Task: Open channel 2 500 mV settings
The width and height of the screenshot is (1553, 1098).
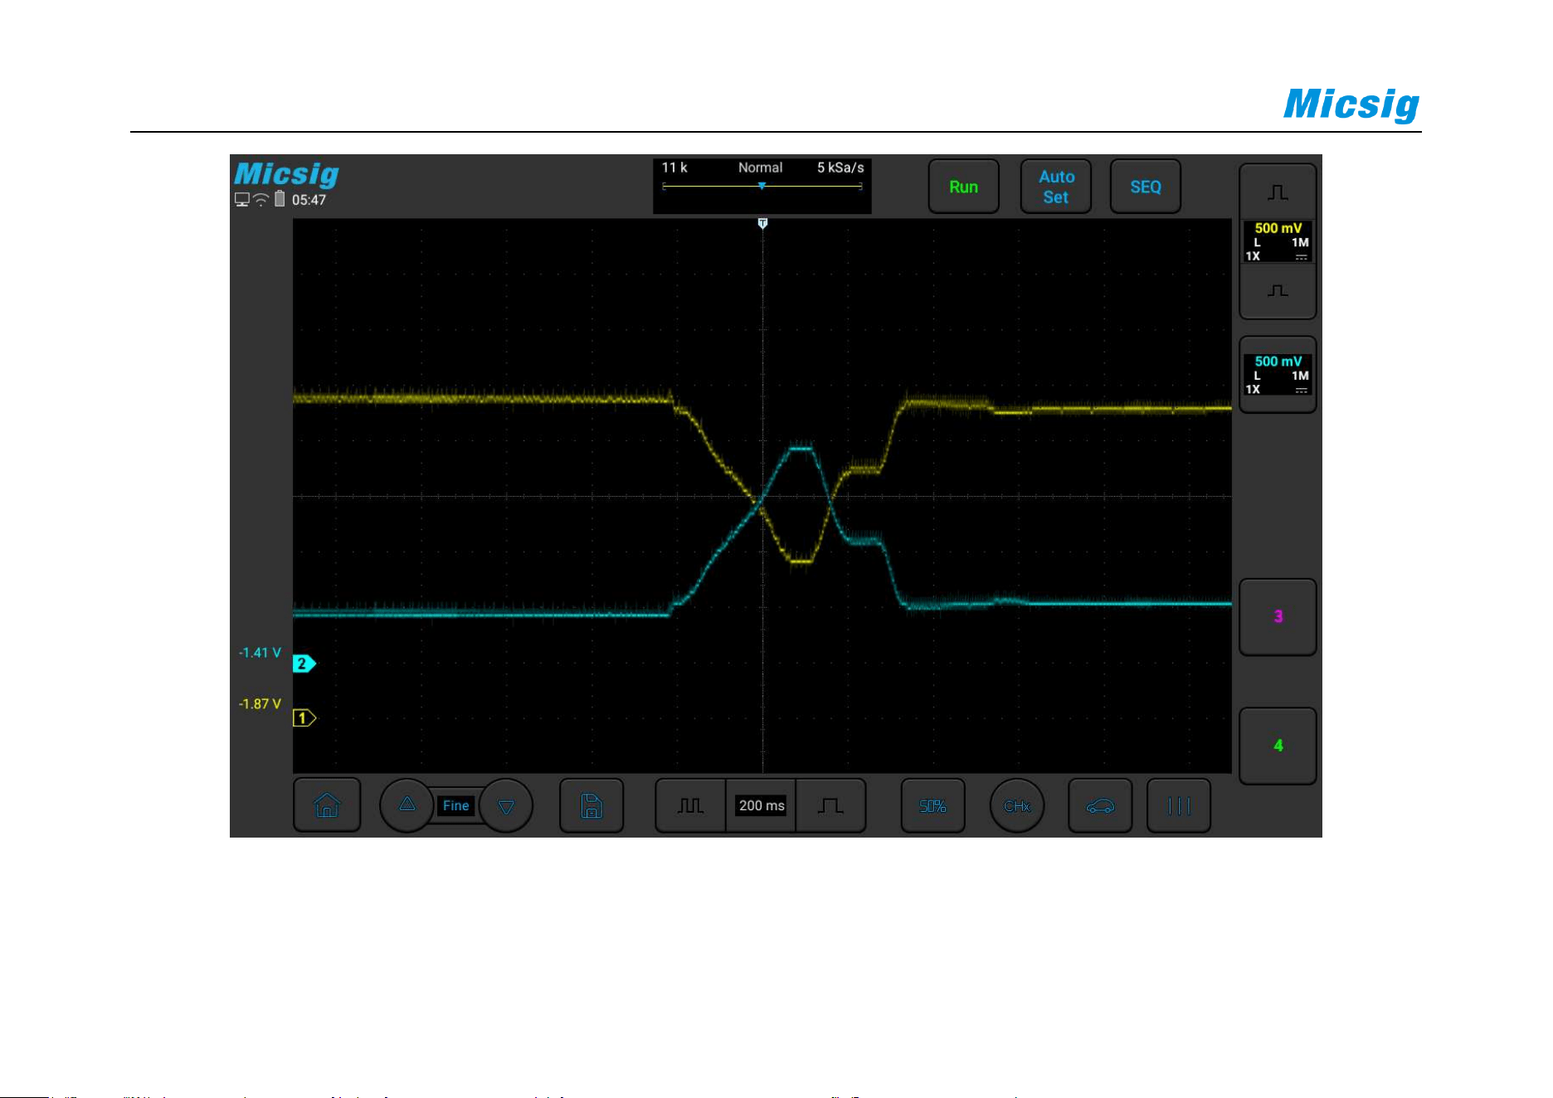Action: click(x=1278, y=374)
